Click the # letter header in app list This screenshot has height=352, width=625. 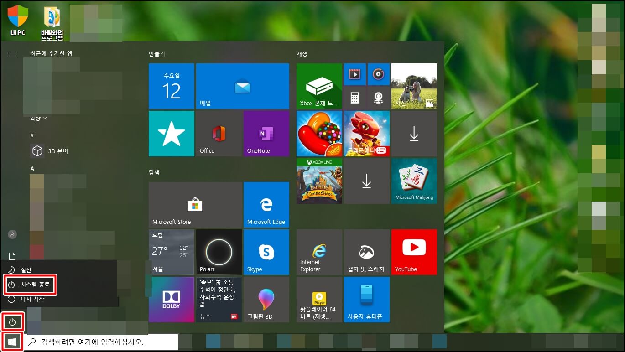point(32,135)
